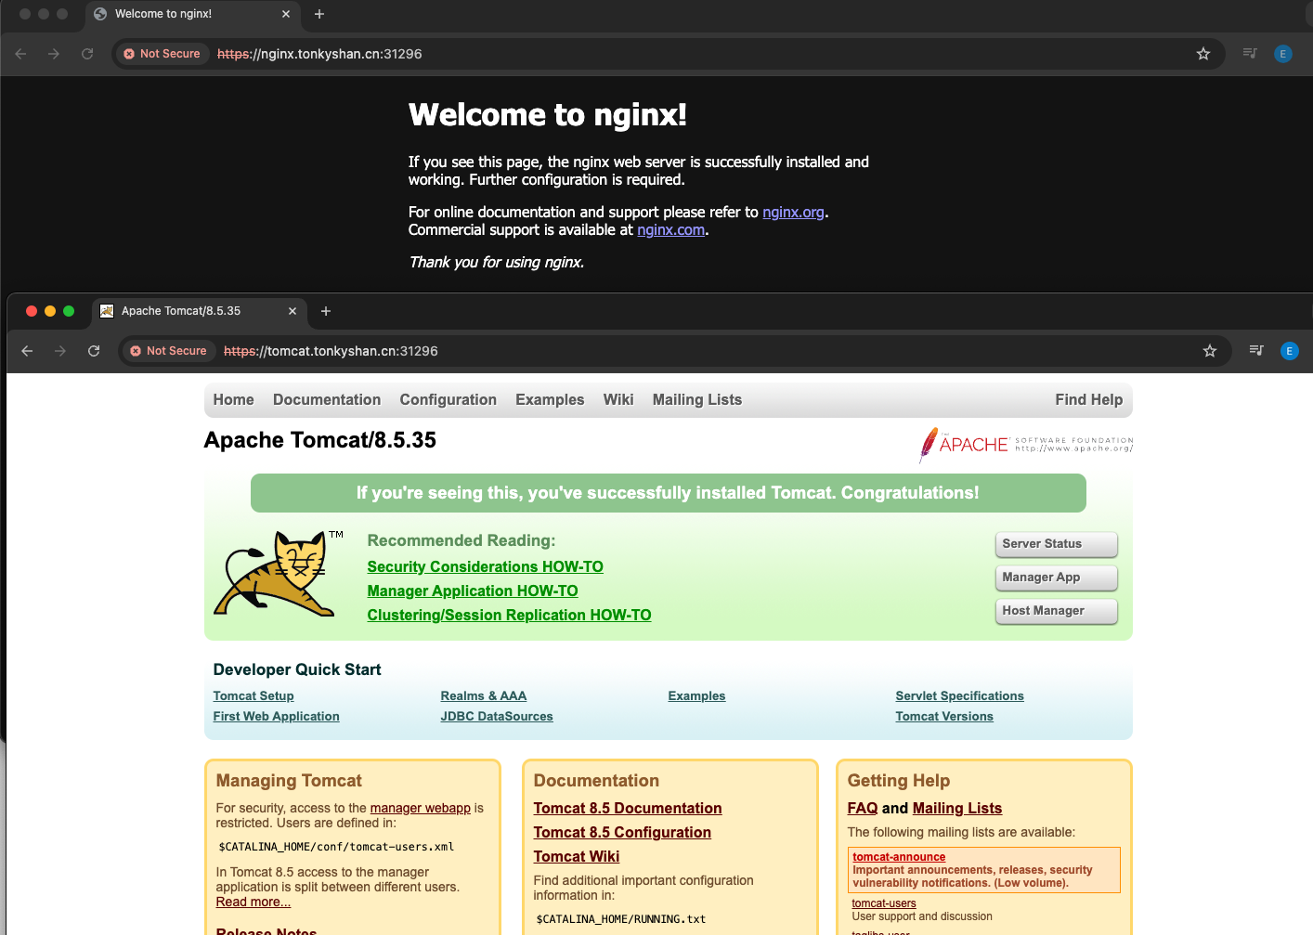Viewport: 1313px width, 935px height.
Task: Click the Manager App button
Action: point(1056,578)
